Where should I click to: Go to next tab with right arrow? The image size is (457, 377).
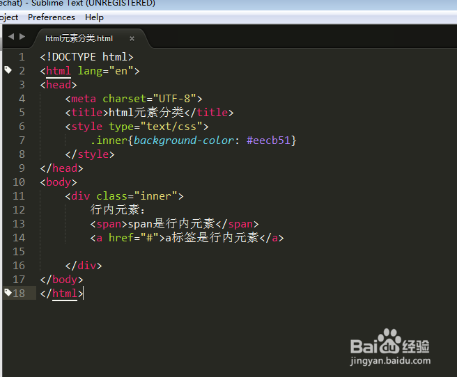coord(22,36)
